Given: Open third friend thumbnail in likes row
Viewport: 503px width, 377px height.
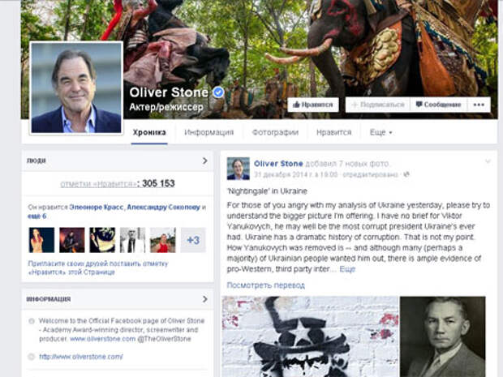Looking at the screenshot, I should (102, 240).
